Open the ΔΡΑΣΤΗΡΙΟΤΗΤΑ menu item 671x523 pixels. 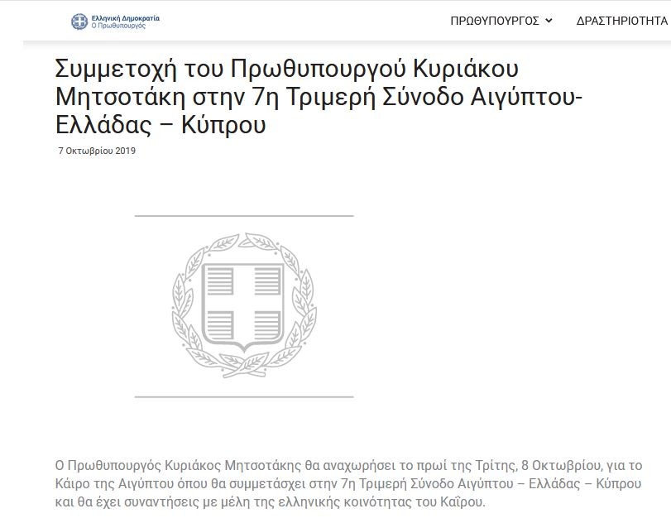[x=624, y=21]
